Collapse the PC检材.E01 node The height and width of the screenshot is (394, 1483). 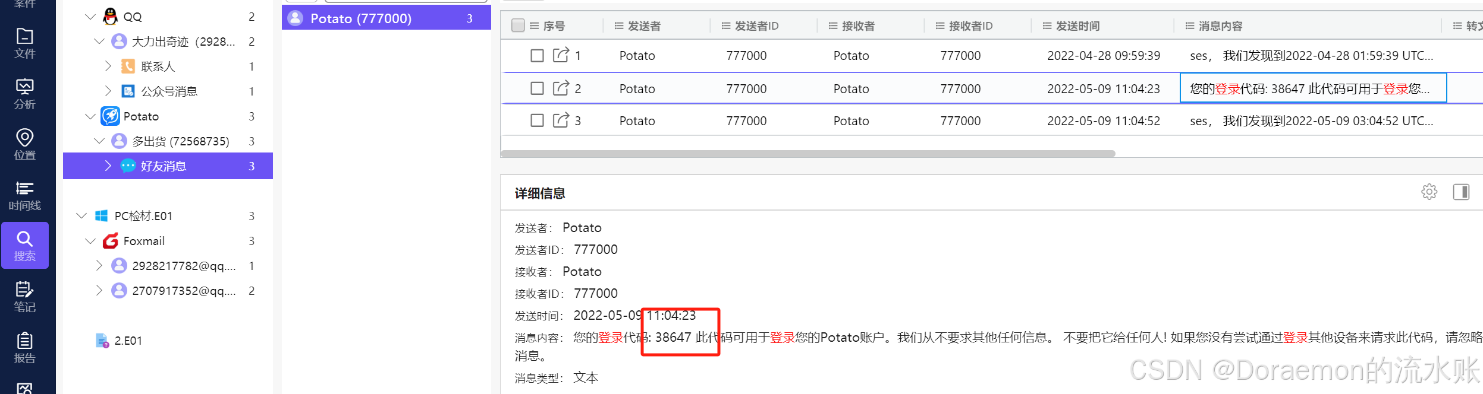click(x=81, y=216)
